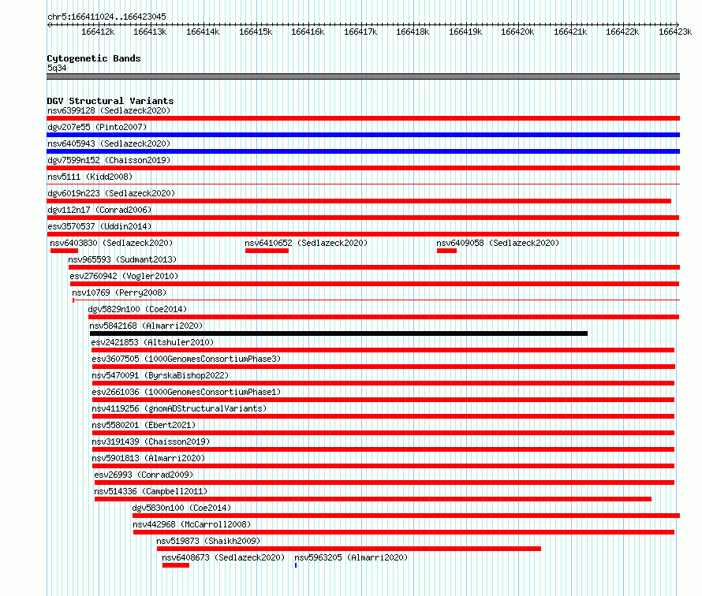Click esv2760942 (Vogler2010) label
702x596 pixels.
(124, 276)
